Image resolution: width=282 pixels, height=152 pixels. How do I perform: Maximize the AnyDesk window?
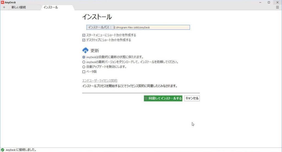click(x=269, y=2)
